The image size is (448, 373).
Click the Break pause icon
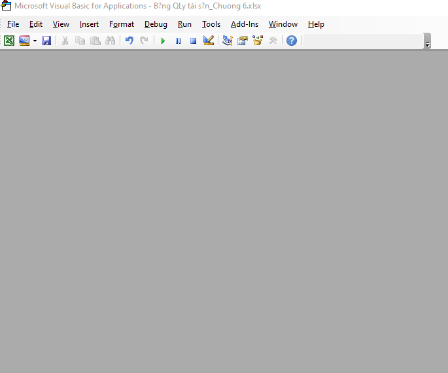pos(179,41)
